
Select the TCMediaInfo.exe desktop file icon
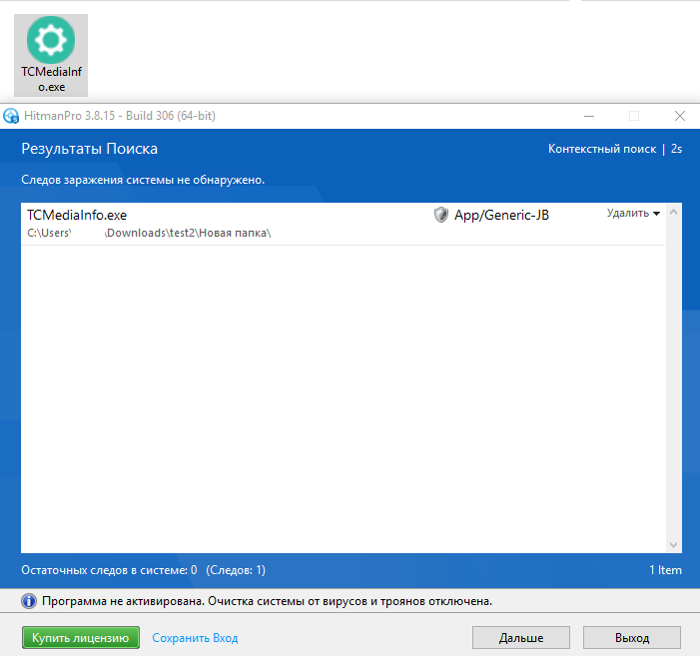coord(51,55)
